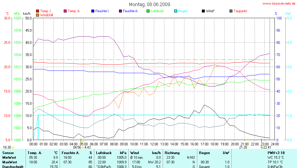Click the red Temp. I. legend swatch

38,11
